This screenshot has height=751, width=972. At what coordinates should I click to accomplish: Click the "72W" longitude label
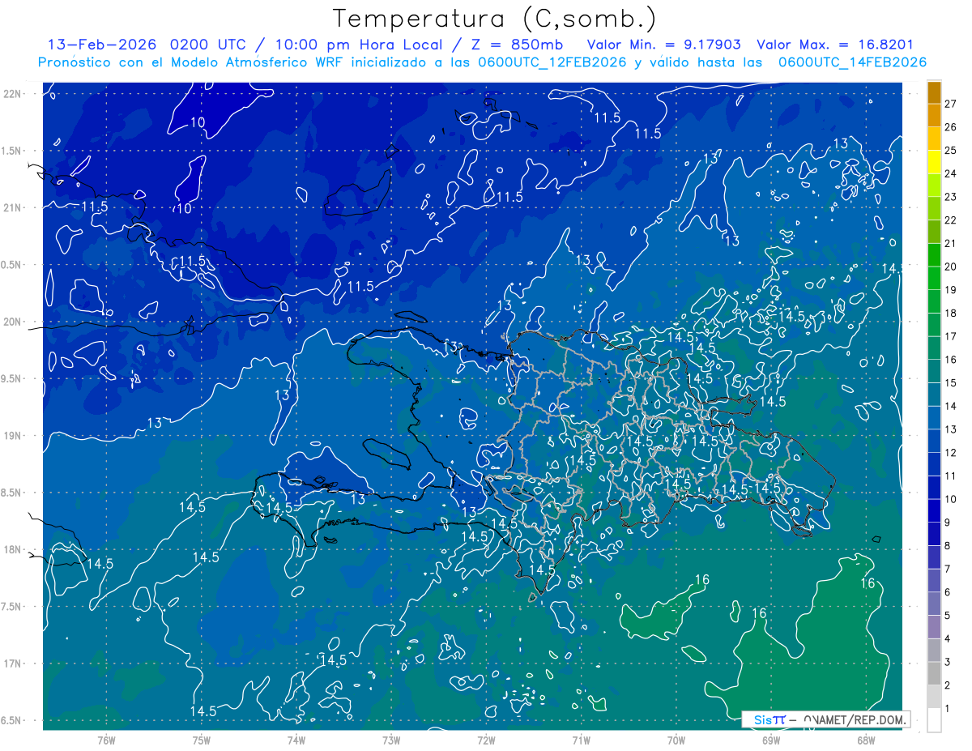[x=486, y=740]
